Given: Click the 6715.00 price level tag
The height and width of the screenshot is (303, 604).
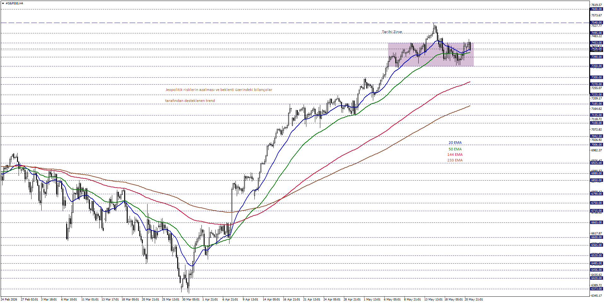Looking at the screenshot, I should click(596, 211).
